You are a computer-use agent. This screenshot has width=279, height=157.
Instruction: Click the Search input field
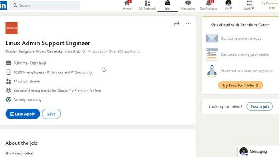[x=44, y=6]
